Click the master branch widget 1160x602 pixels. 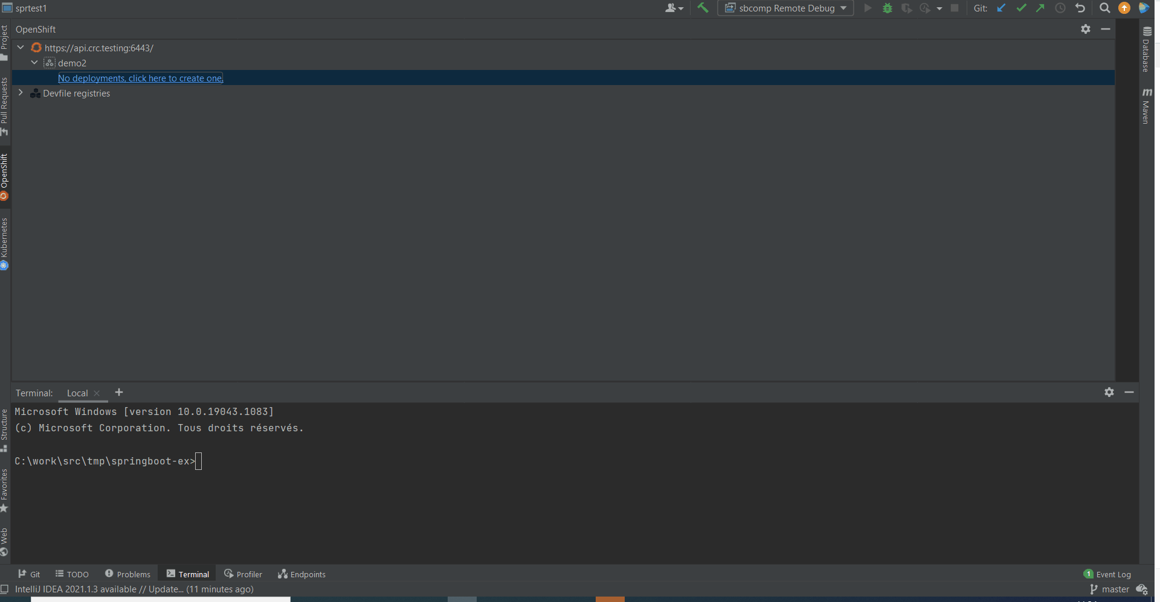(x=1109, y=589)
